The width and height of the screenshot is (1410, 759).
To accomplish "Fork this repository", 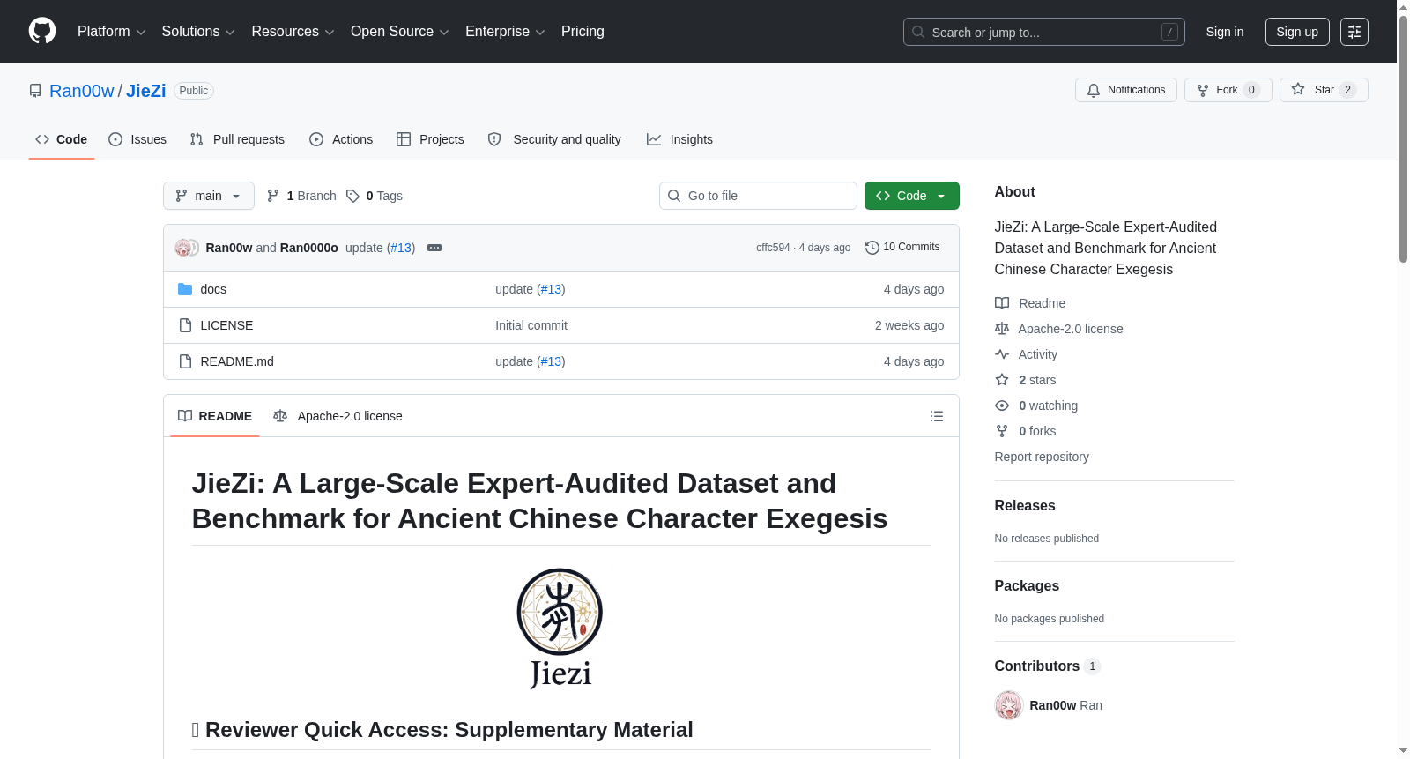I will point(1228,90).
